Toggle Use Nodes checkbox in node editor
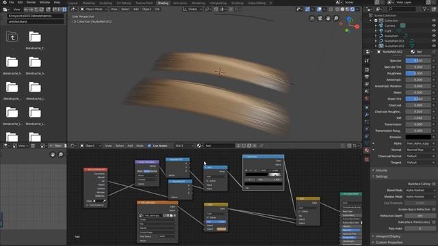 coord(149,146)
